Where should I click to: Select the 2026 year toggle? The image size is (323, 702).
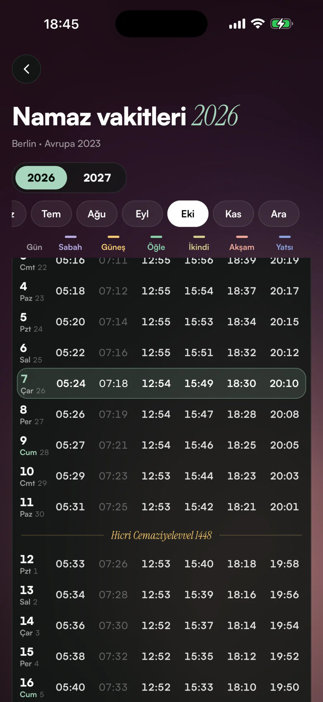pyautogui.click(x=41, y=178)
